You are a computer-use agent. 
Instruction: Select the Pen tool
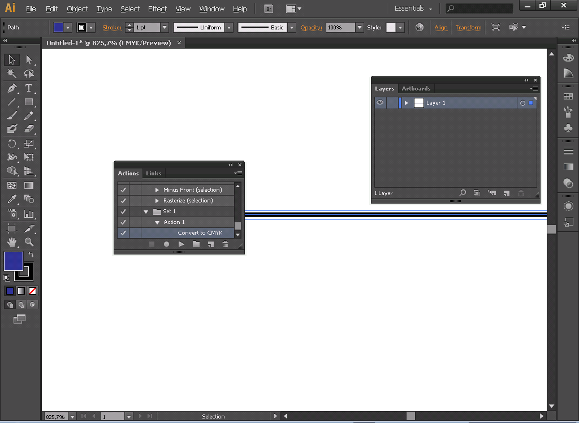point(12,88)
